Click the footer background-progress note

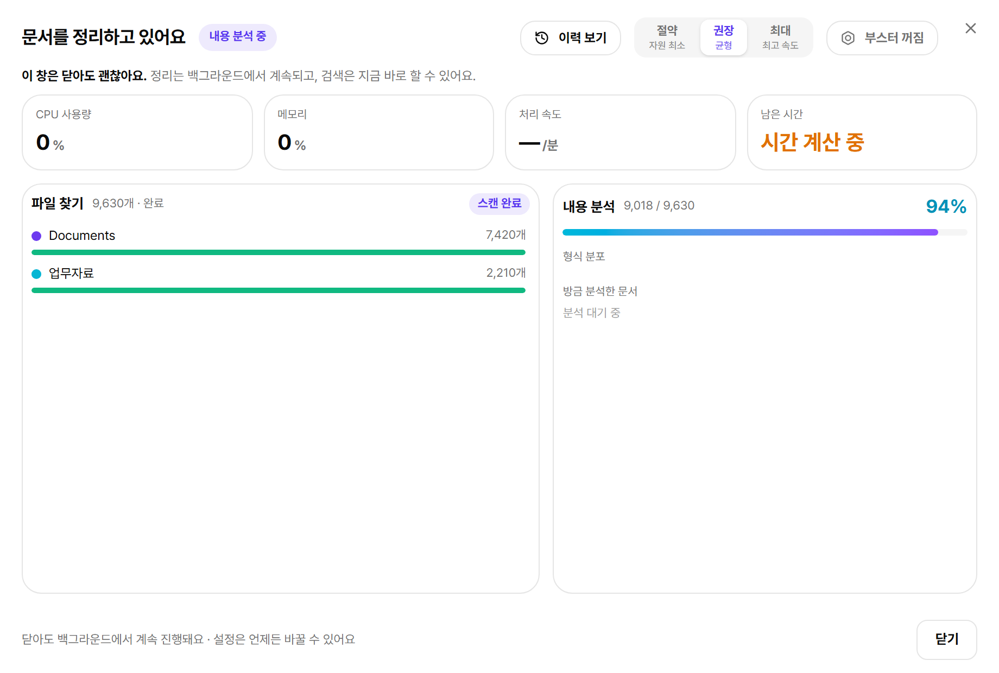click(x=188, y=639)
